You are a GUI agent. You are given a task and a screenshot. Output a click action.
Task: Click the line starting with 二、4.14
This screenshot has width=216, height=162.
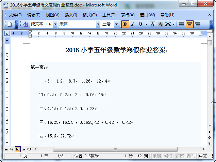[67, 109]
